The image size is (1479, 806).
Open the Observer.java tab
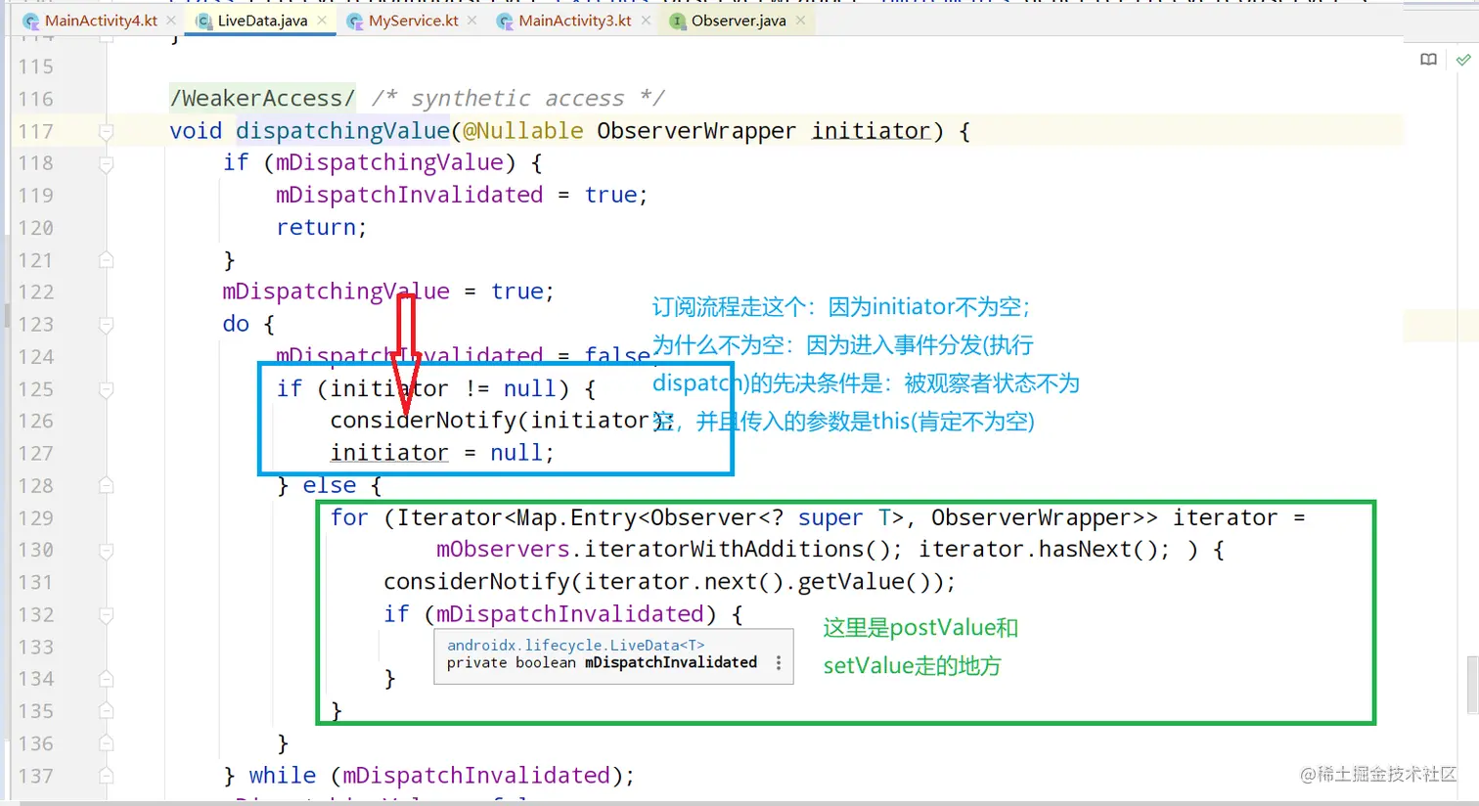point(739,21)
